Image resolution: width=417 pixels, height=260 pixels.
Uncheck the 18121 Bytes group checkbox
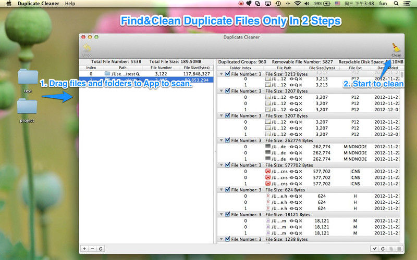(227, 214)
